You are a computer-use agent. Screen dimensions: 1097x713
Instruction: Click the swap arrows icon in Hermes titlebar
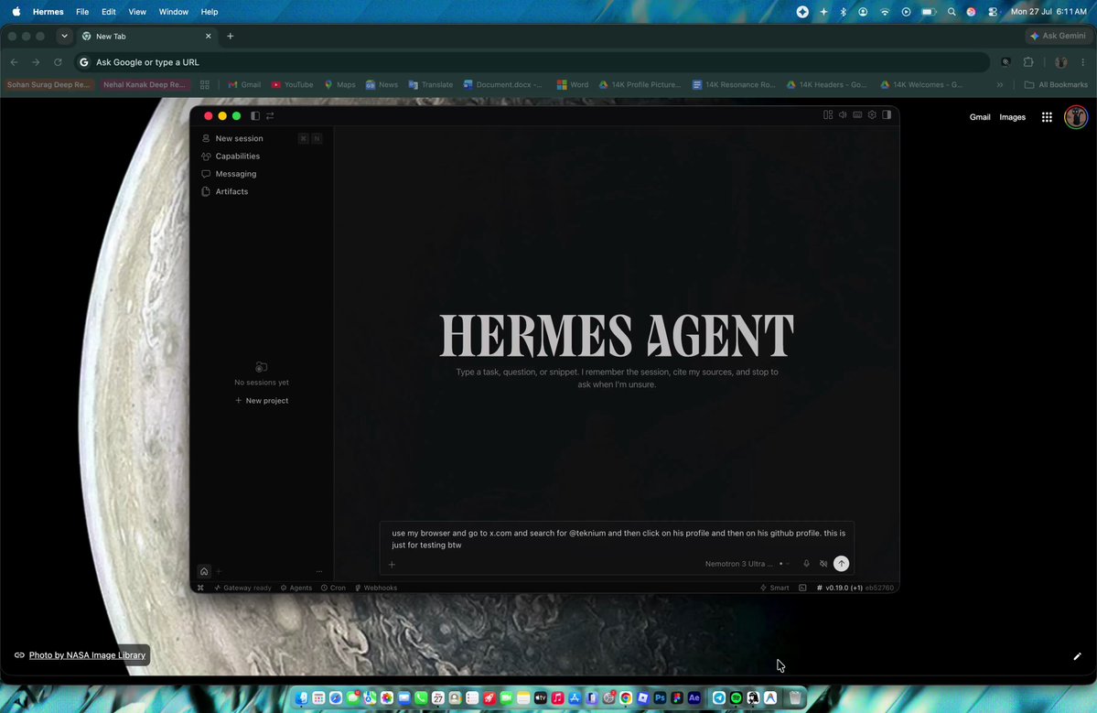(270, 116)
